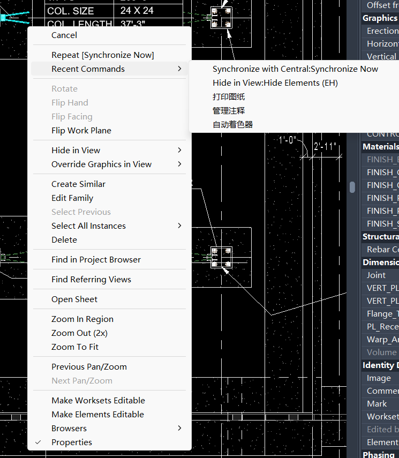This screenshot has height=458, width=399.
Task: Choose Flip Work Plane option
Action: (81, 131)
